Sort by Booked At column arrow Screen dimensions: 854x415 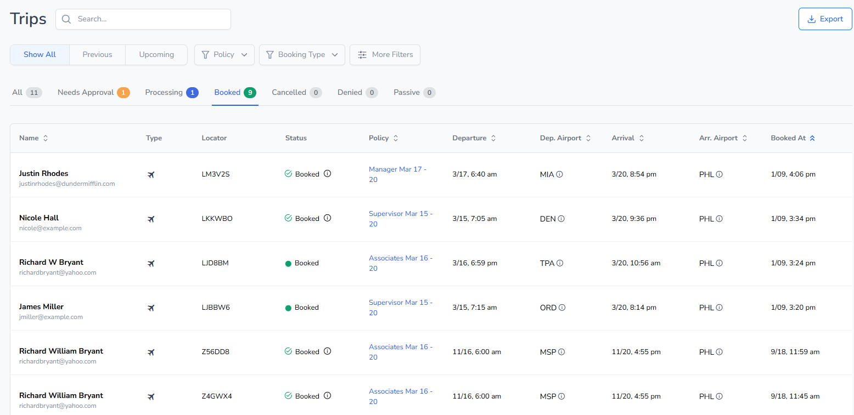pyautogui.click(x=812, y=138)
